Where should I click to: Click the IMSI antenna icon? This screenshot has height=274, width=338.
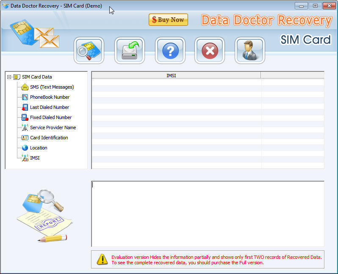[x=25, y=158]
